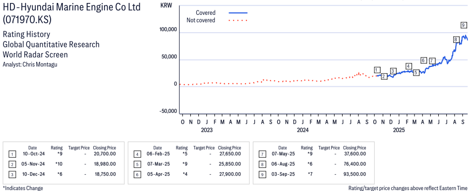The width and height of the screenshot is (473, 191).
Task: Click the red dotted Not covered legend
Action: 238,20
